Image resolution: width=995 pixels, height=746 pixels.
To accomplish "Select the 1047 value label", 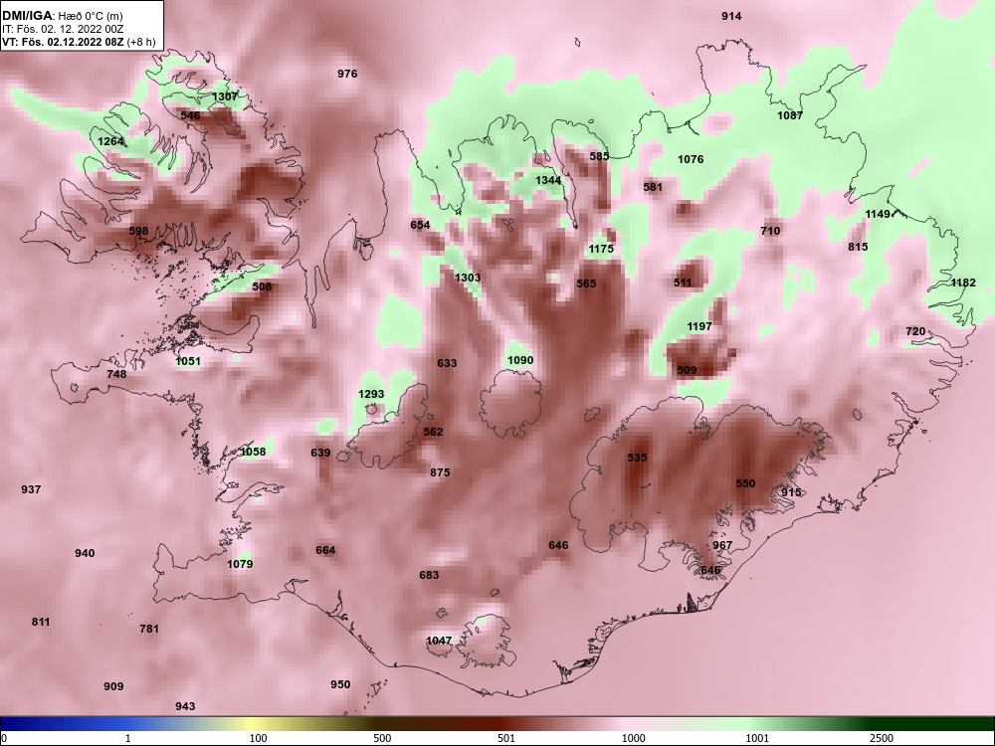I will [x=439, y=640].
